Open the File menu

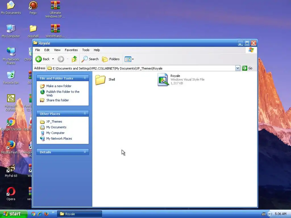pyautogui.click(x=38, y=50)
